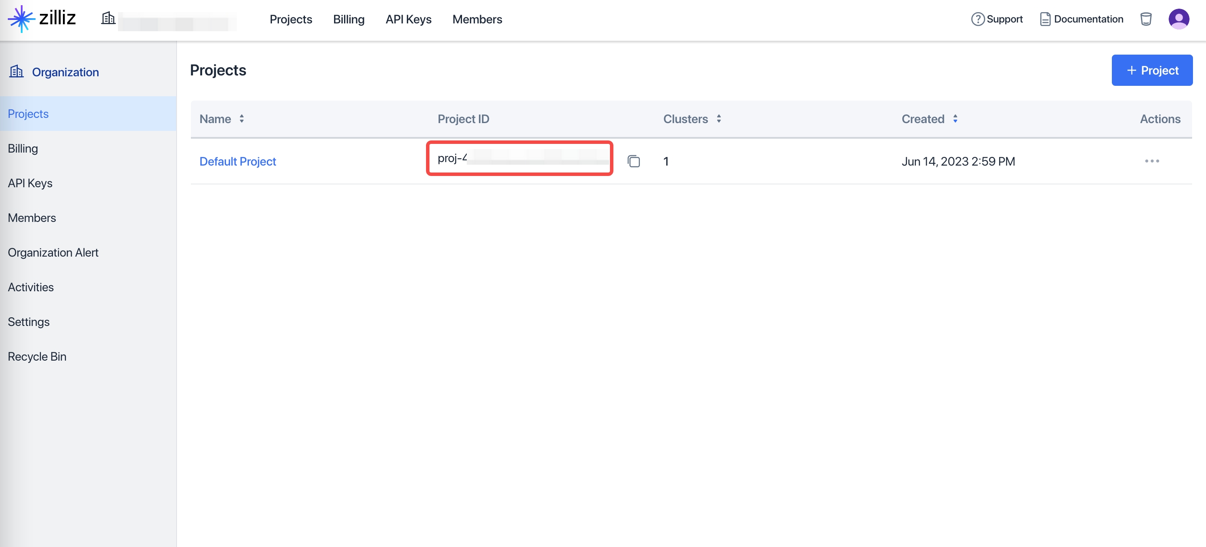Open the Default Project link
The height and width of the screenshot is (547, 1206).
point(237,161)
